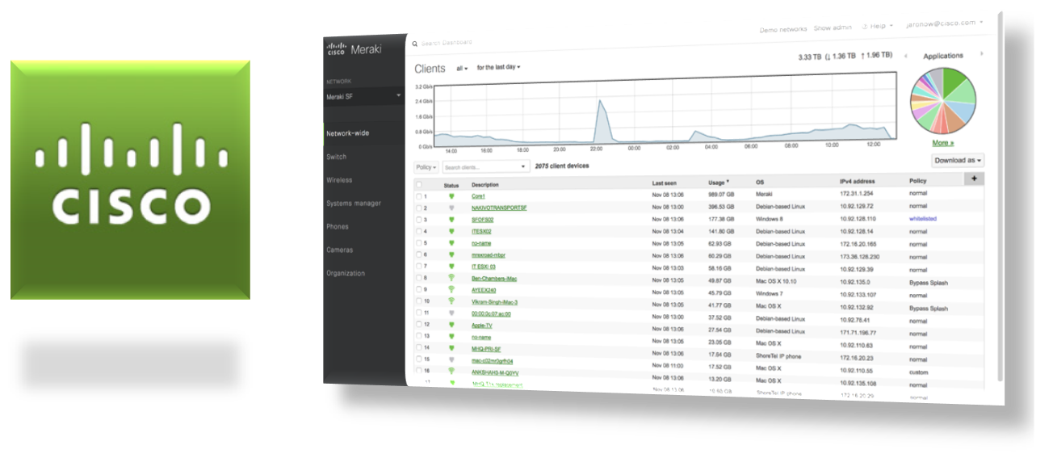Image resolution: width=1057 pixels, height=458 pixels.
Task: Click the gray status icon for 00:00:0c:07:ac:00
Action: click(x=452, y=313)
